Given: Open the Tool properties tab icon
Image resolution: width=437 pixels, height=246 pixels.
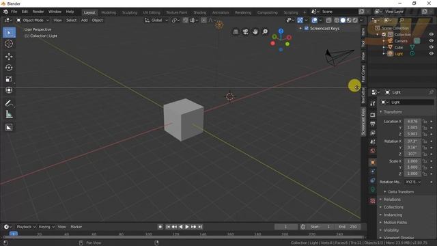Looking at the screenshot, I should 373,103.
